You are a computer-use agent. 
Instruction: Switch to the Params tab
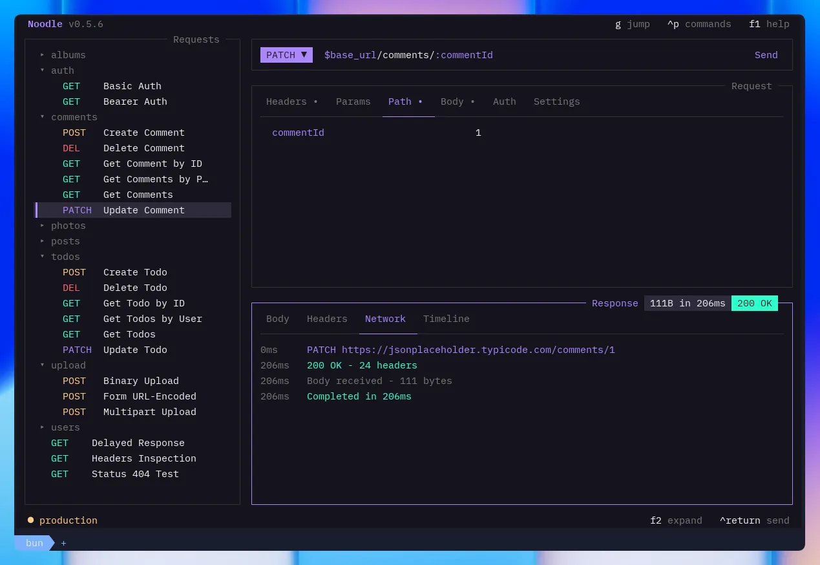tap(353, 101)
